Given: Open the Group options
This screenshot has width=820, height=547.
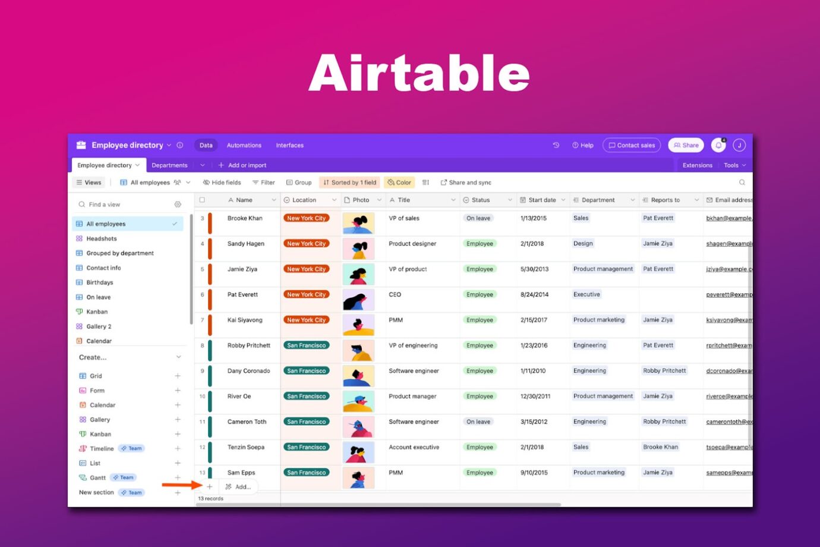Looking at the screenshot, I should (x=299, y=183).
